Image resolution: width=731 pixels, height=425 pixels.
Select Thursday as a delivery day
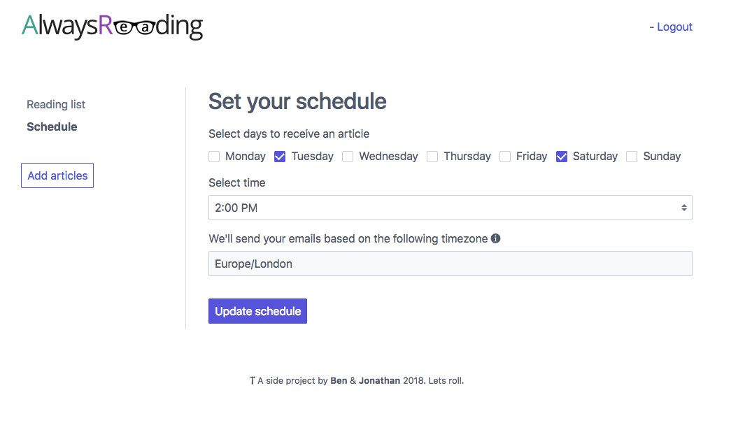pos(432,157)
